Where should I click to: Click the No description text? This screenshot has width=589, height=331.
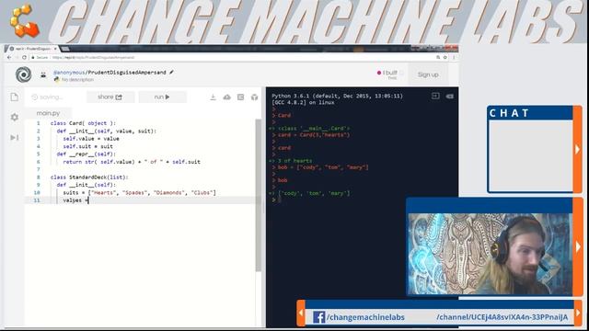click(77, 80)
